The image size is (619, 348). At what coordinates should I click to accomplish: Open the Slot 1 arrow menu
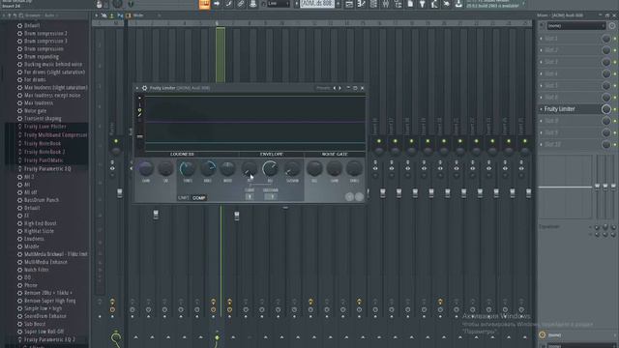541,39
